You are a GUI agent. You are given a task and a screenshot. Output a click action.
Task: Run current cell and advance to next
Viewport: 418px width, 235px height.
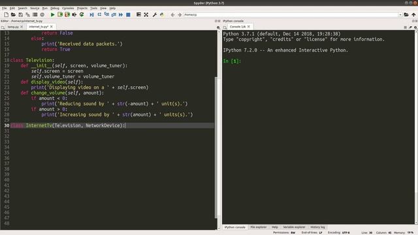tap(67, 14)
